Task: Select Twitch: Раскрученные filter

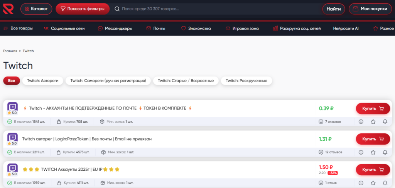Action: point(246,81)
